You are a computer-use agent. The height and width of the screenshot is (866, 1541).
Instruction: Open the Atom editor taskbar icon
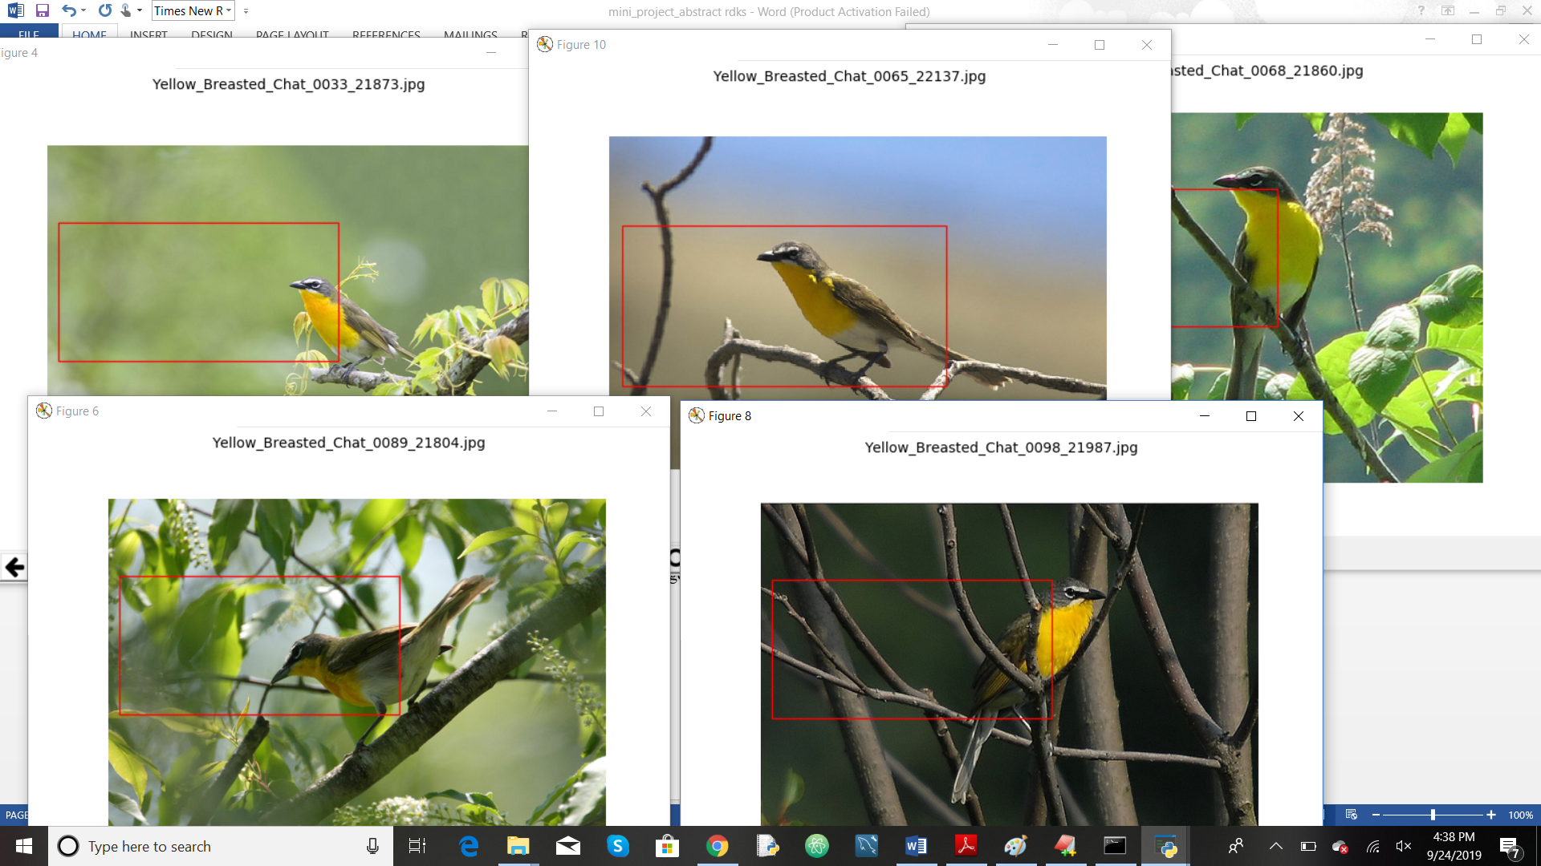pyautogui.click(x=817, y=846)
